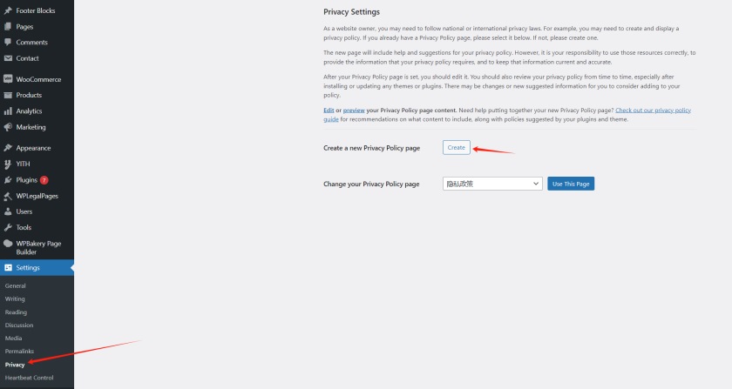Open Media settings submenu
This screenshot has height=389, width=732.
(14, 339)
